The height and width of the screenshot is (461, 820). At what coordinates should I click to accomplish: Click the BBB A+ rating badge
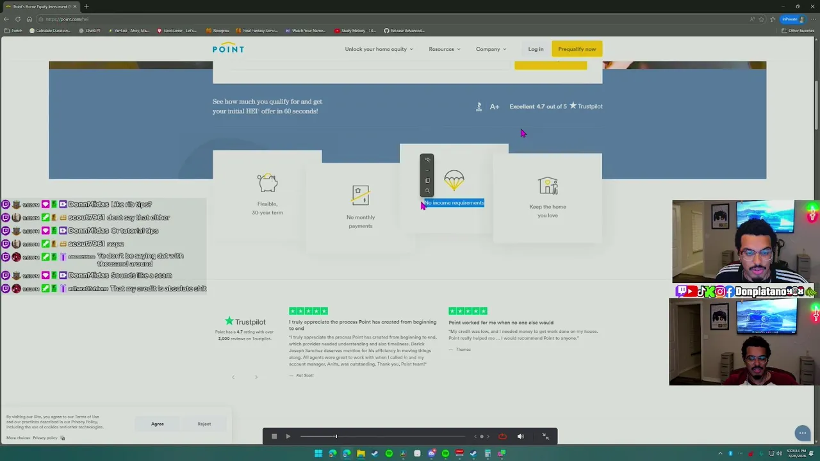[488, 107]
